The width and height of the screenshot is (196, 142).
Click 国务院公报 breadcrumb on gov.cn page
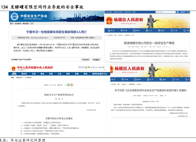[19, 77]
